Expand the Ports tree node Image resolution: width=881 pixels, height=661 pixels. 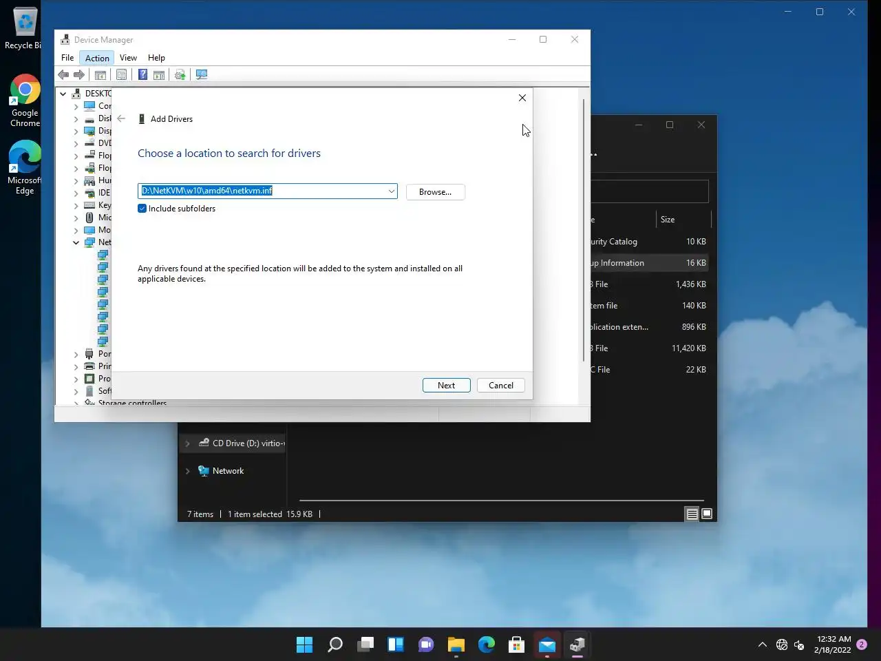[76, 354]
